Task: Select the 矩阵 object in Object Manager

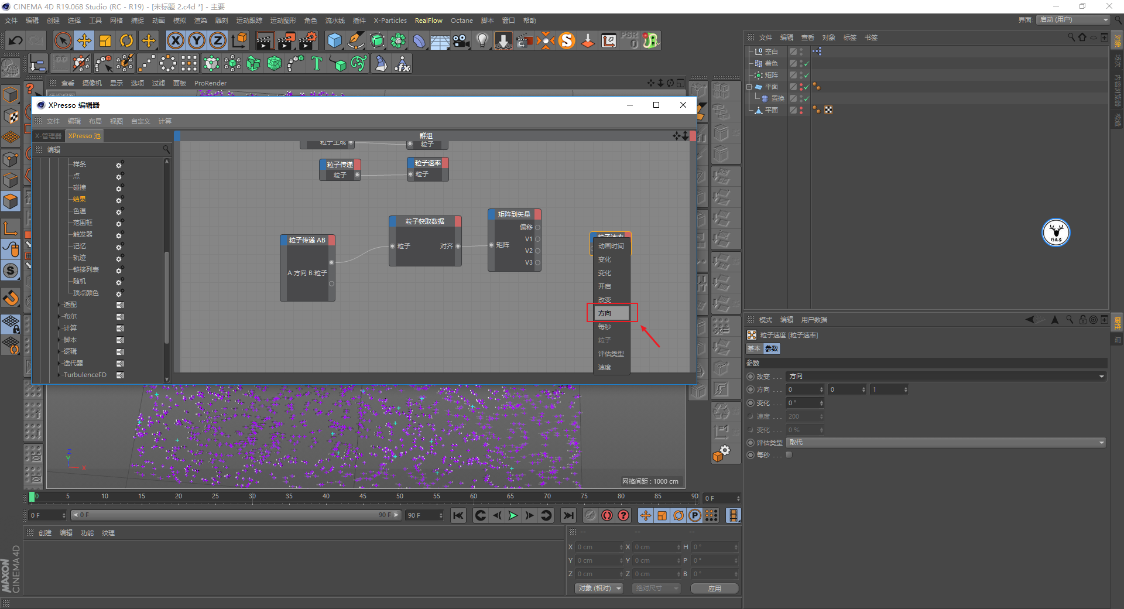Action: click(x=772, y=75)
